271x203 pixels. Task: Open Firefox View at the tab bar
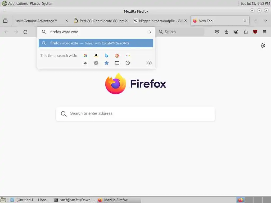[5, 21]
